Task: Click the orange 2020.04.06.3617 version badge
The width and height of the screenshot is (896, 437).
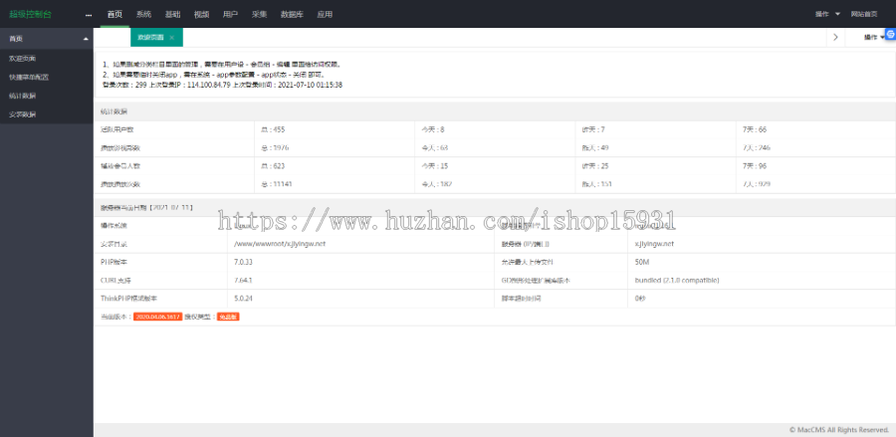Action: point(157,317)
